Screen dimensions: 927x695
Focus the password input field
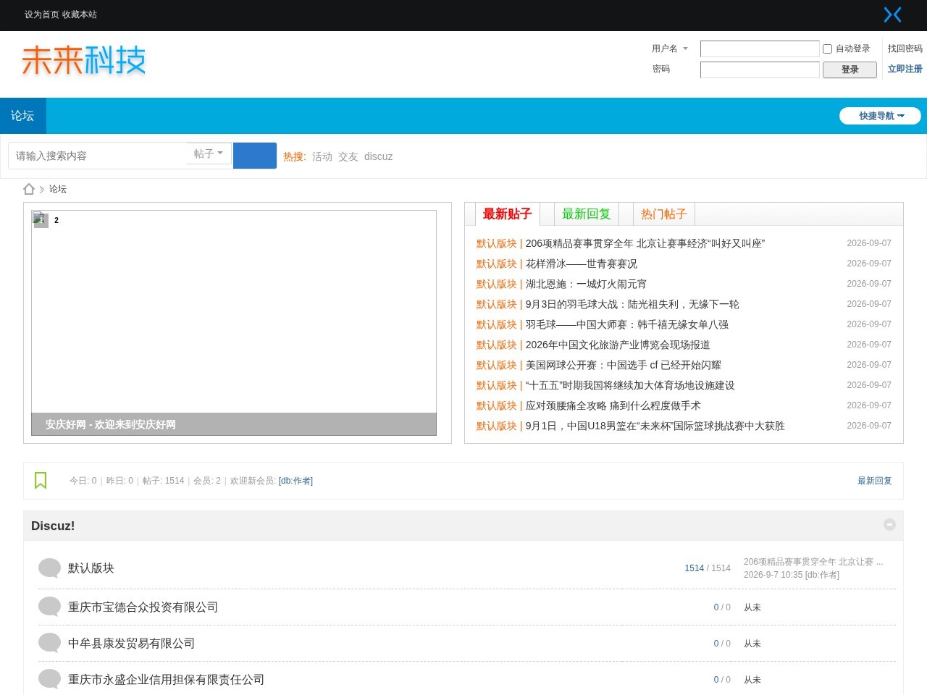pos(760,69)
